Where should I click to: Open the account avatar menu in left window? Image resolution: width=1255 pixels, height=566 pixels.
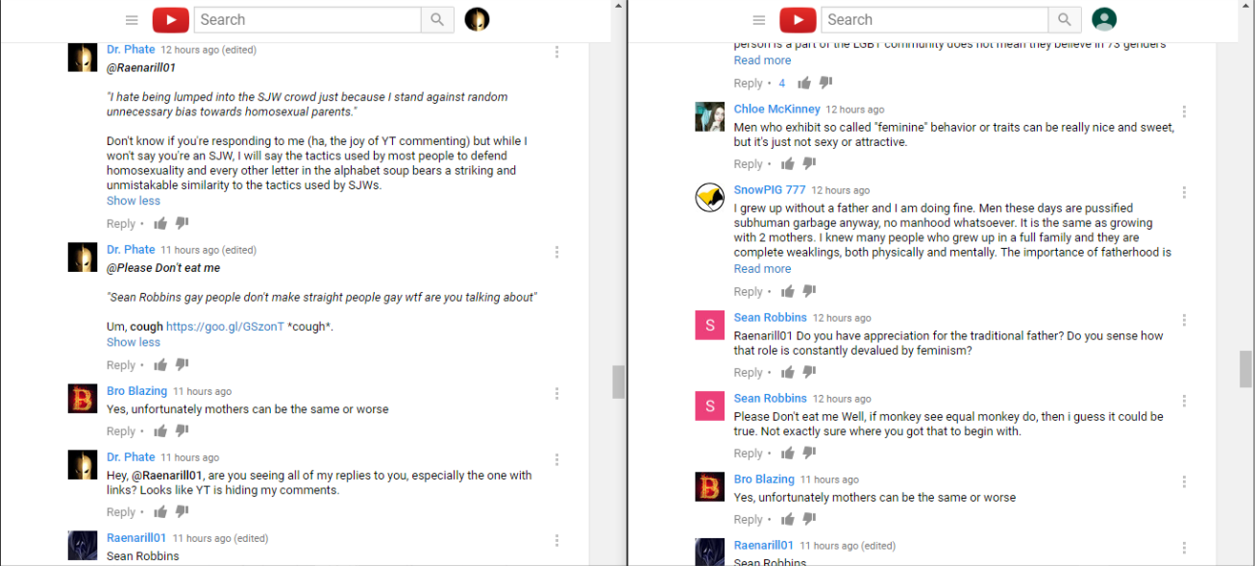point(477,19)
